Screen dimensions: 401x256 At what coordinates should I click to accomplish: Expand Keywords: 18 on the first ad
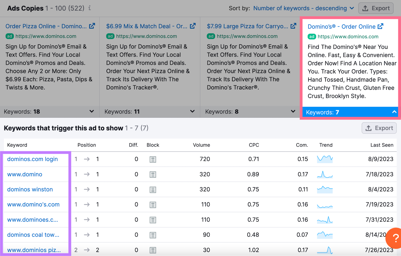click(x=92, y=111)
